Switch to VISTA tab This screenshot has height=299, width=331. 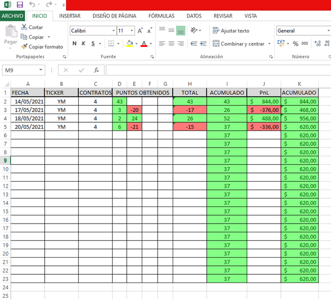click(x=250, y=16)
